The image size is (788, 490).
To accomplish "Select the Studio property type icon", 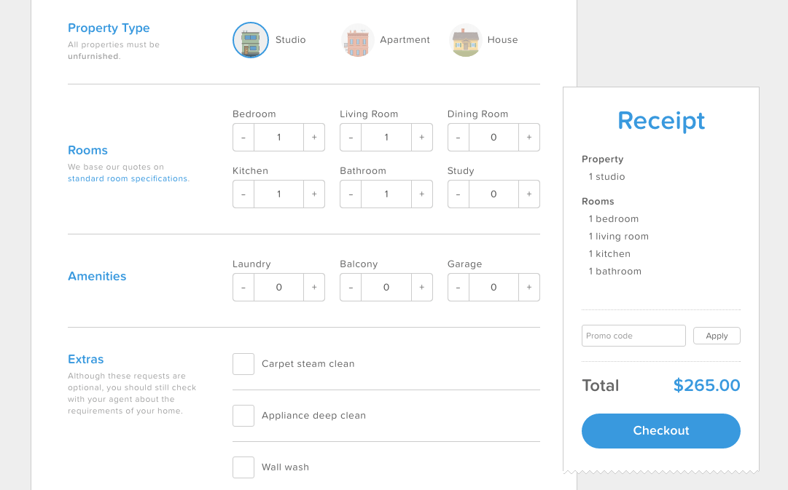I will click(251, 40).
